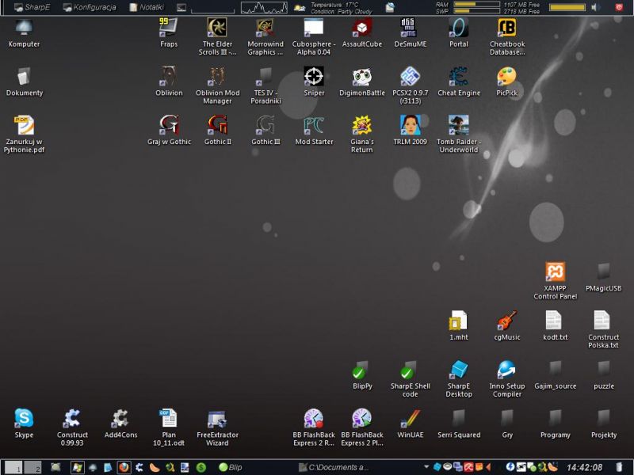The width and height of the screenshot is (634, 475).
Task: Open Konfiguracja in the top bar
Action: tap(90, 7)
